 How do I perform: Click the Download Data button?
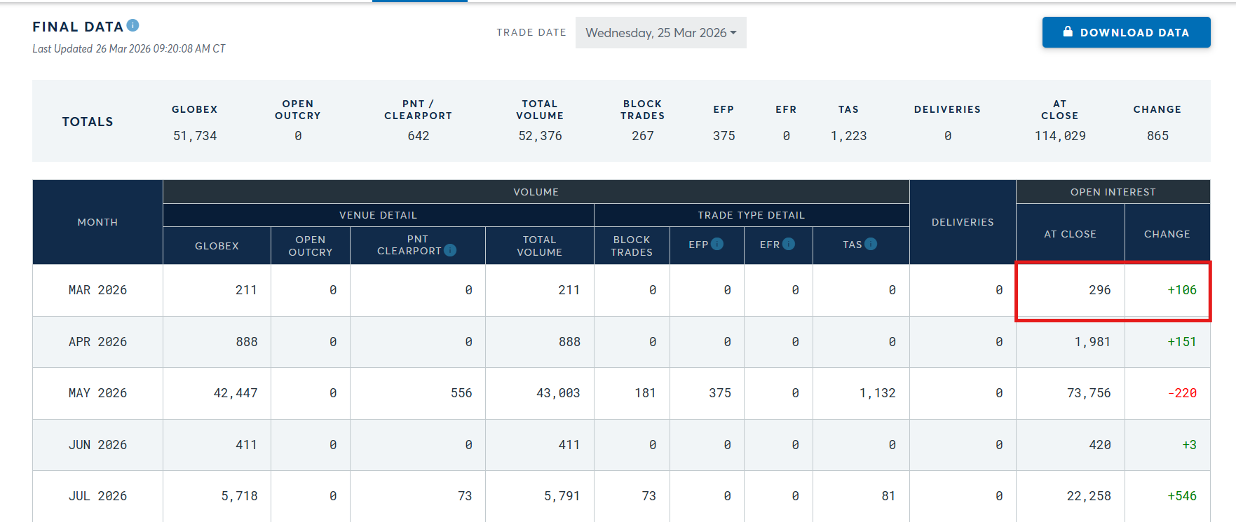[x=1126, y=32]
